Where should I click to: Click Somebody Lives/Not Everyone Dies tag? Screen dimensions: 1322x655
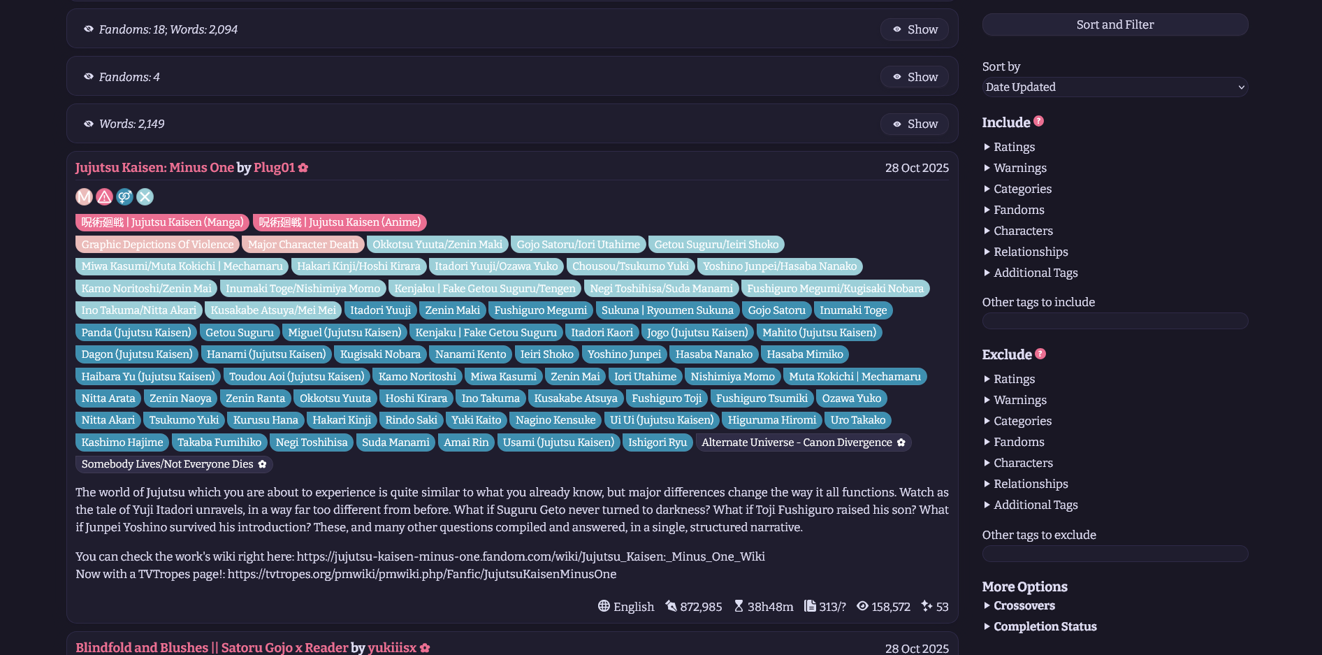[174, 464]
